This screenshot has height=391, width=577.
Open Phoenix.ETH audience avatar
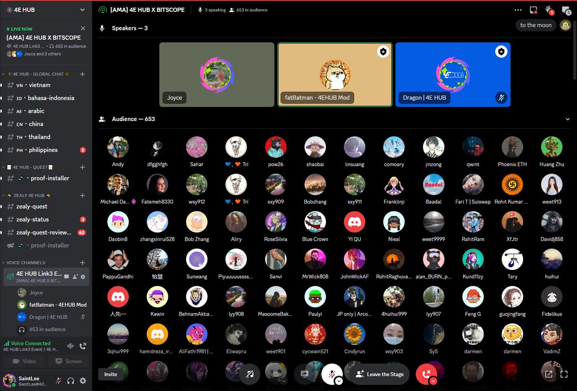(x=512, y=147)
